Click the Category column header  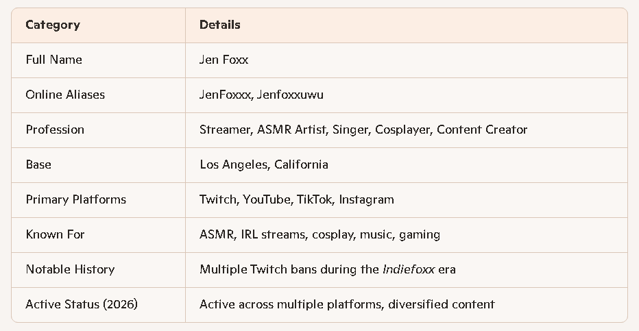click(53, 25)
